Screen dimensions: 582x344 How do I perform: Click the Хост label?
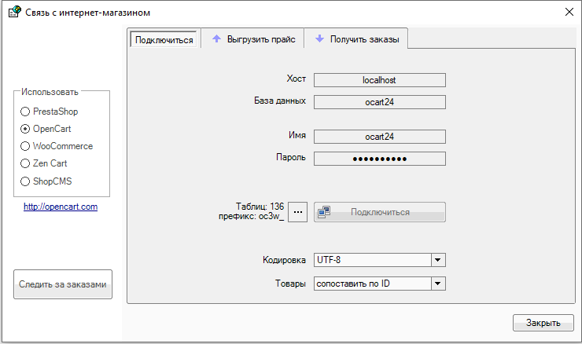[297, 79]
